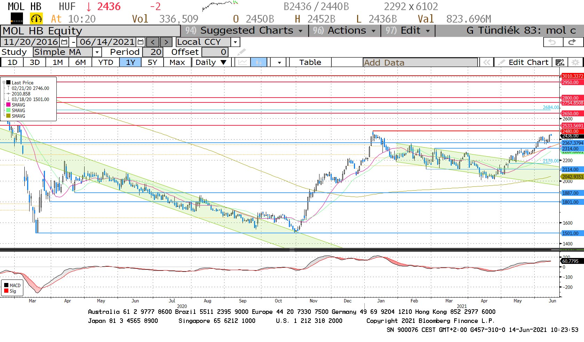Switch to the 5Y time range
This screenshot has width=584, height=342.
[x=152, y=62]
